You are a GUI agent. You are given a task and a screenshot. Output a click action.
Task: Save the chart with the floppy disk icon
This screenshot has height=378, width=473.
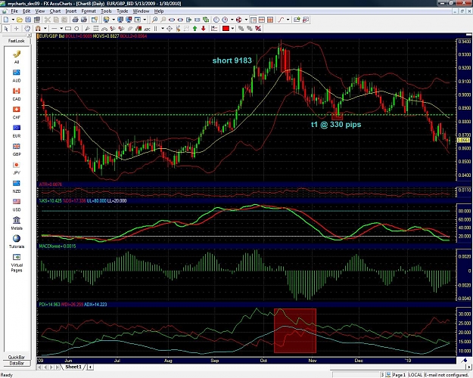tap(28, 20)
